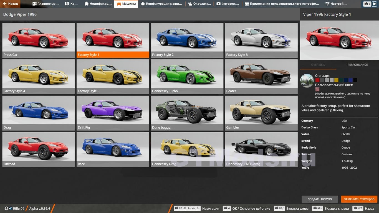
Task: Open the Модификации tab
Action: (x=98, y=4)
